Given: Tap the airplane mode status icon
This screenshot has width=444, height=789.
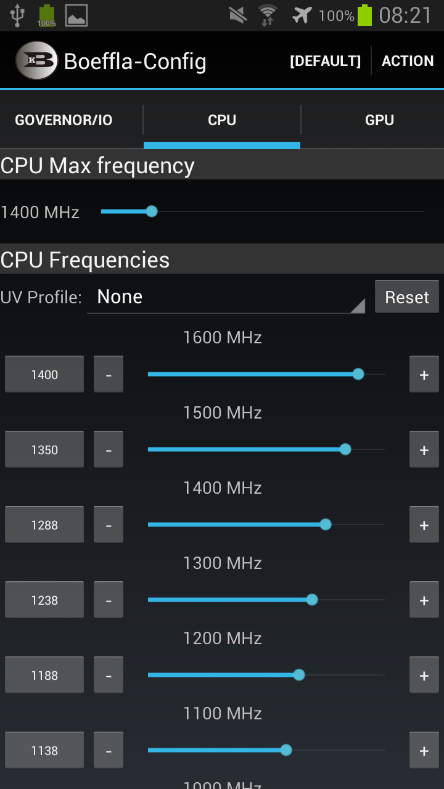Looking at the screenshot, I should [302, 14].
